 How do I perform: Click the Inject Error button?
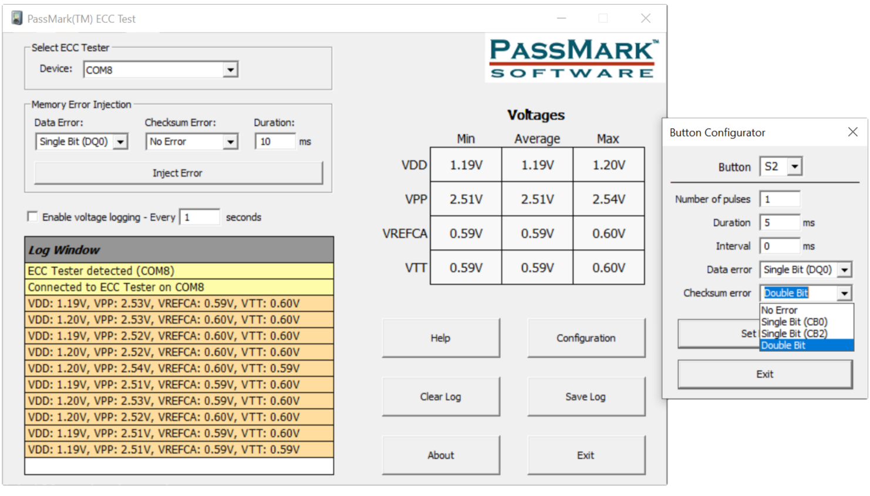pyautogui.click(x=178, y=173)
